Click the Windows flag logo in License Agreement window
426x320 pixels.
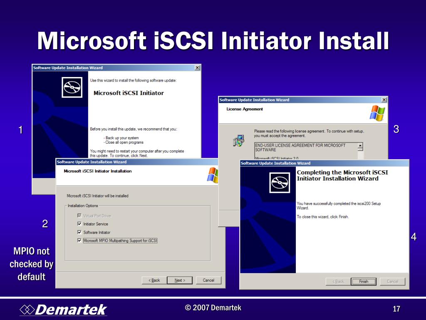point(377,113)
